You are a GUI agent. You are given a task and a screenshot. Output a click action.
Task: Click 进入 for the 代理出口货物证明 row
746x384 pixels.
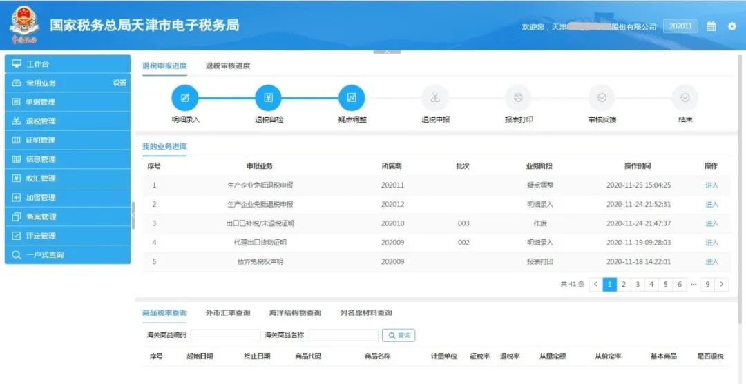pyautogui.click(x=711, y=243)
